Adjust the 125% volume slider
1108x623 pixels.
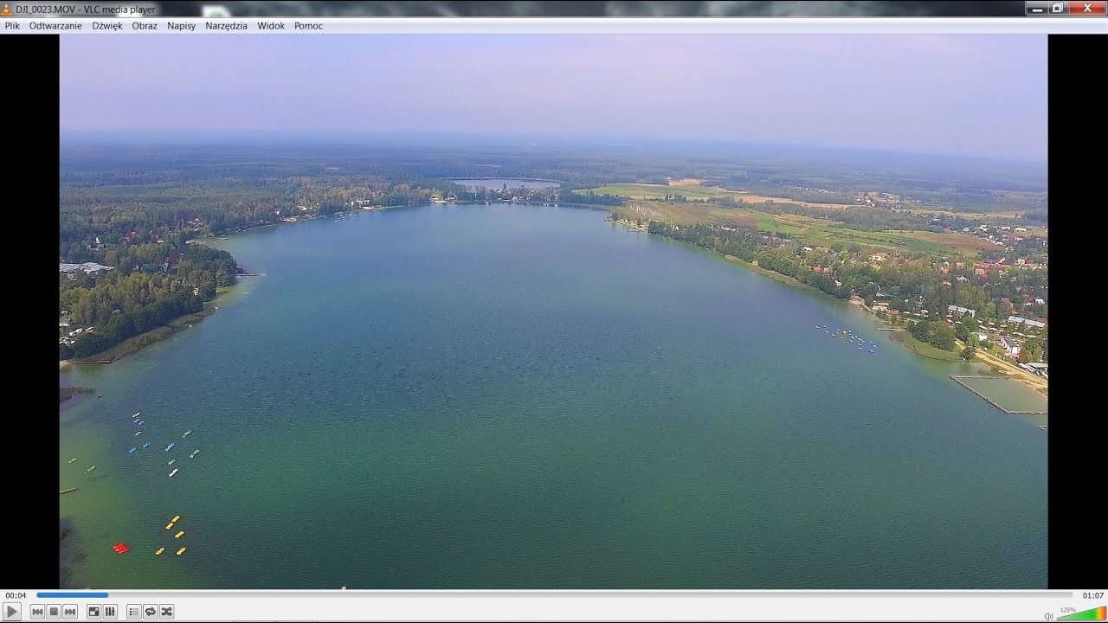(x=1081, y=613)
